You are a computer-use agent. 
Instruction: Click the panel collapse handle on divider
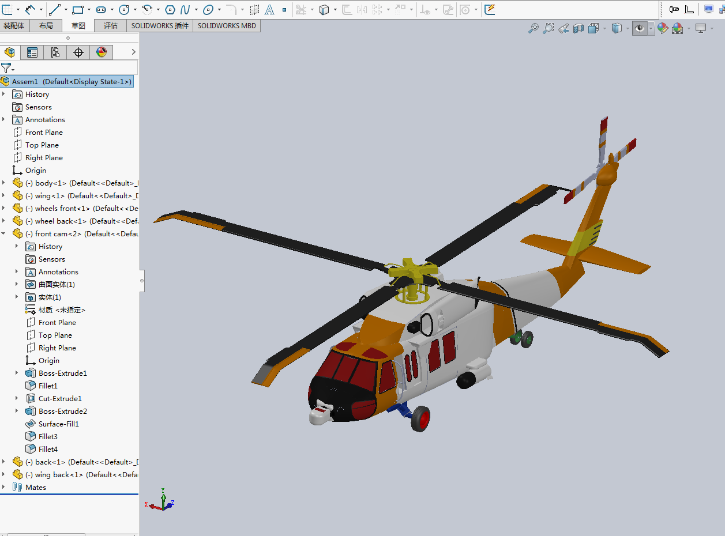tap(142, 281)
